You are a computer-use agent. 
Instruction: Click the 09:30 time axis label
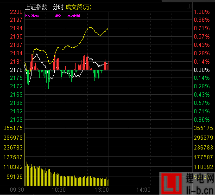pyautogui.click(x=17, y=190)
